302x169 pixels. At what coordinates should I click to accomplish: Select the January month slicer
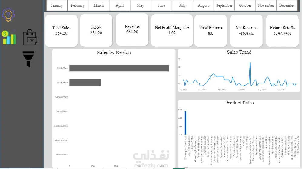pyautogui.click(x=57, y=5)
